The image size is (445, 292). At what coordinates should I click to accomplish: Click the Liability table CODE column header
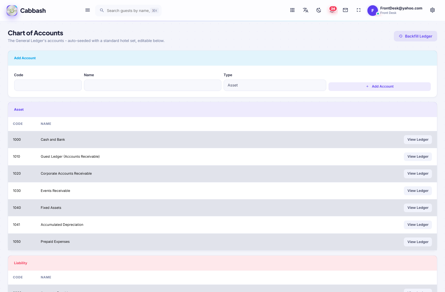click(18, 277)
